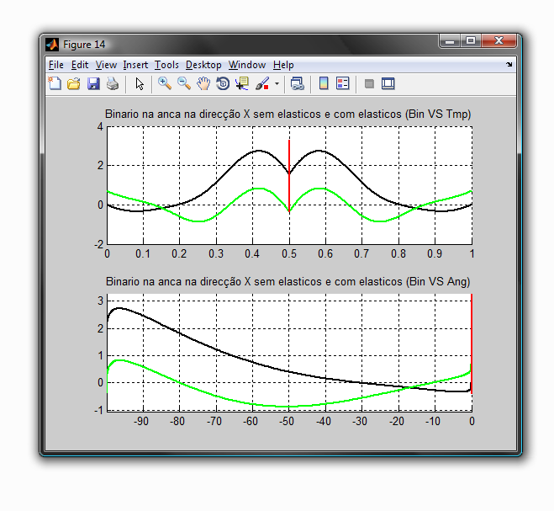Toggle the Data Cursor tool
554x511 pixels.
coord(242,83)
